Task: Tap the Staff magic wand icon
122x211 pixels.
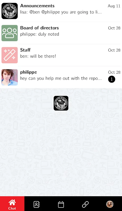Action: tap(9, 55)
